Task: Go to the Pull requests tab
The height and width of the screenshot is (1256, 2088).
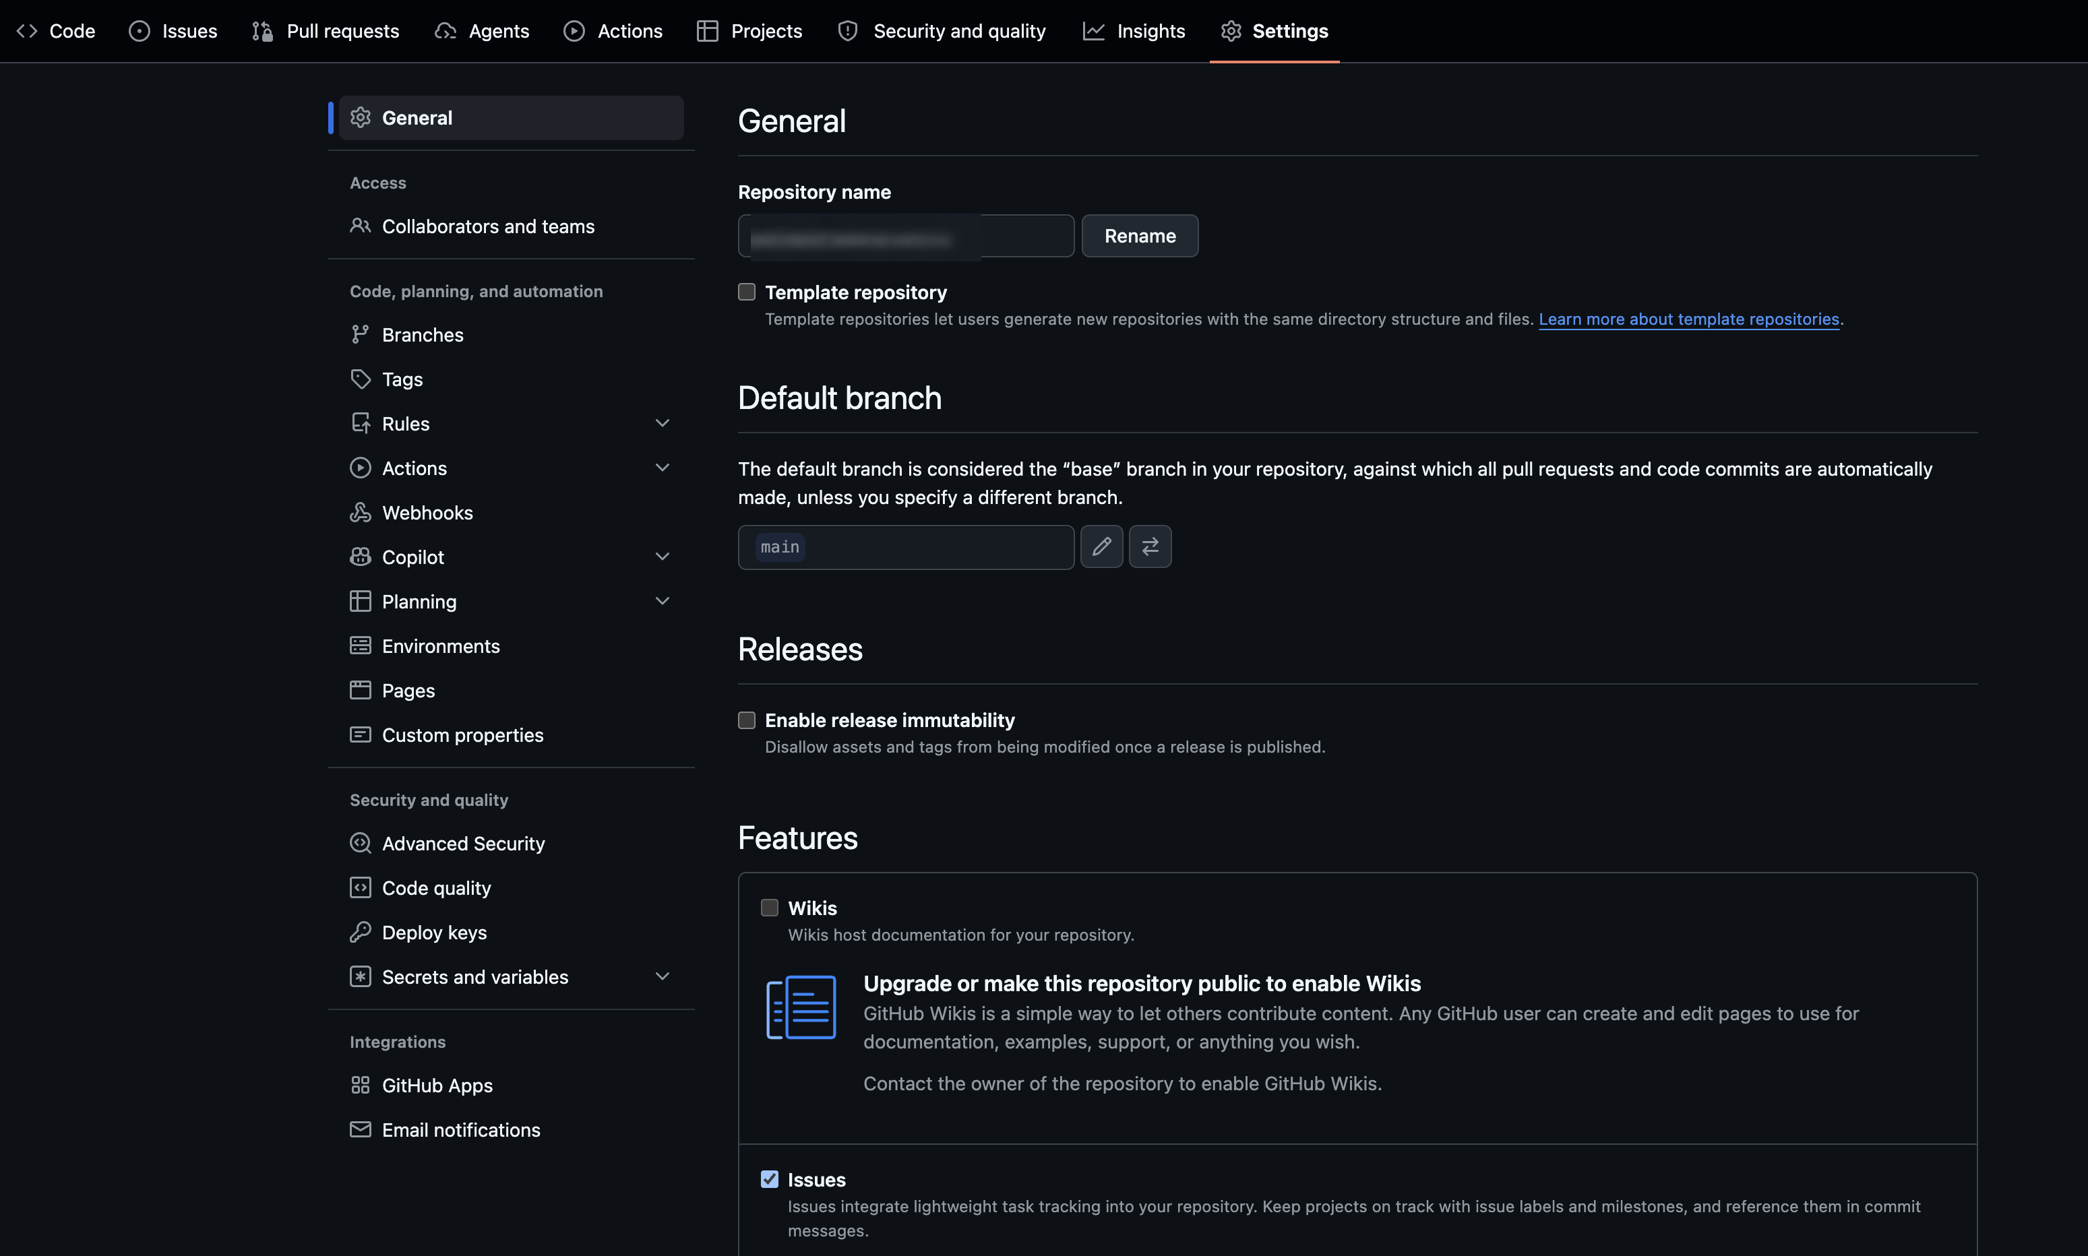Action: pos(326,31)
